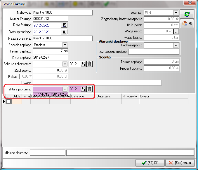Click trash icon next to Faktura proforma
Viewport: 198px width, 170px height.
pos(90,89)
